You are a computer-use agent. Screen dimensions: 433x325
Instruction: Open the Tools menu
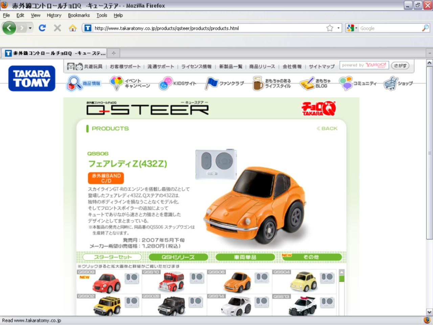click(102, 15)
